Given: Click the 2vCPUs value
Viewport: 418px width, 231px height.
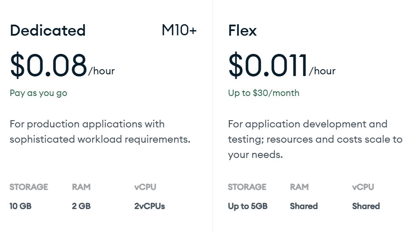Looking at the screenshot, I should pos(150,206).
